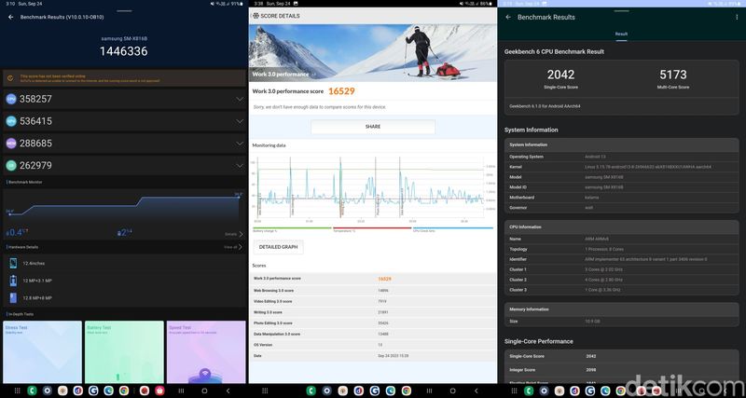Open the three-dot overflow menu in Geekbench

click(737, 17)
